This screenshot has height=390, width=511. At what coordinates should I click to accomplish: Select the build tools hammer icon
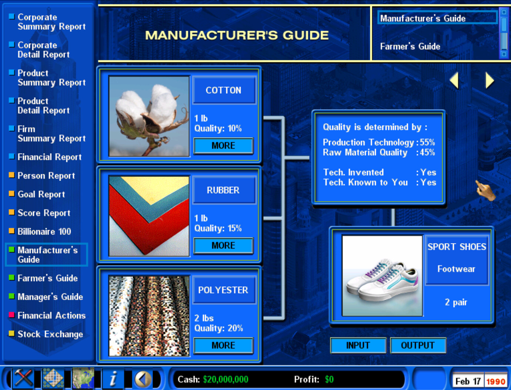tap(23, 378)
